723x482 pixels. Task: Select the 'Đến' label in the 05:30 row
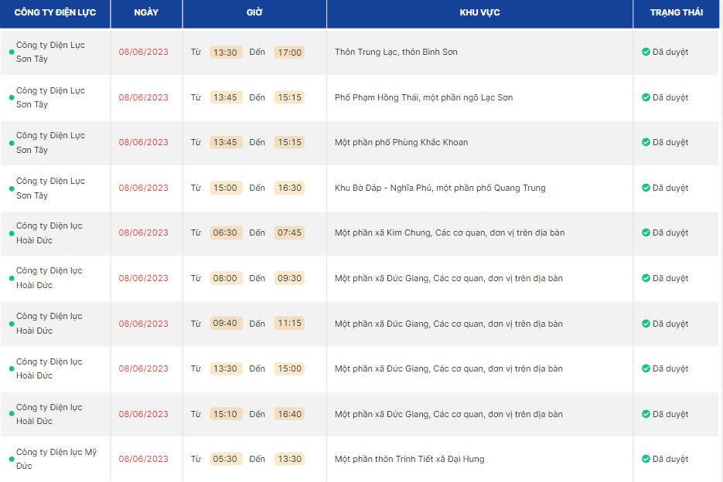pyautogui.click(x=257, y=459)
